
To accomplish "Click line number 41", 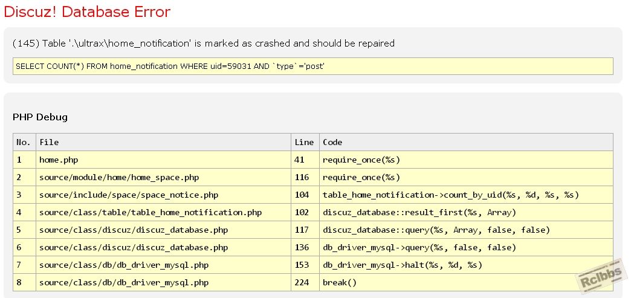I will (305, 160).
